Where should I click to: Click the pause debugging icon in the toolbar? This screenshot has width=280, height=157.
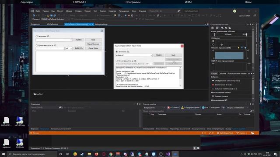pyautogui.click(x=126, y=16)
